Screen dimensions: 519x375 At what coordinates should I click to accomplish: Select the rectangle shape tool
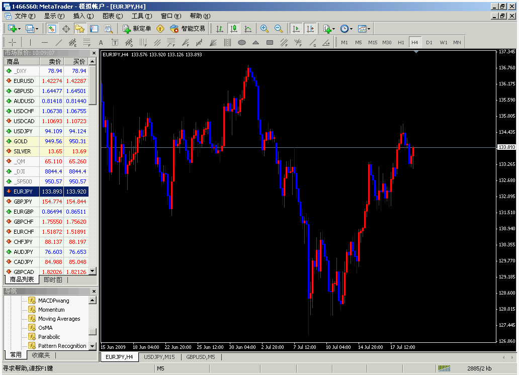coord(270,43)
